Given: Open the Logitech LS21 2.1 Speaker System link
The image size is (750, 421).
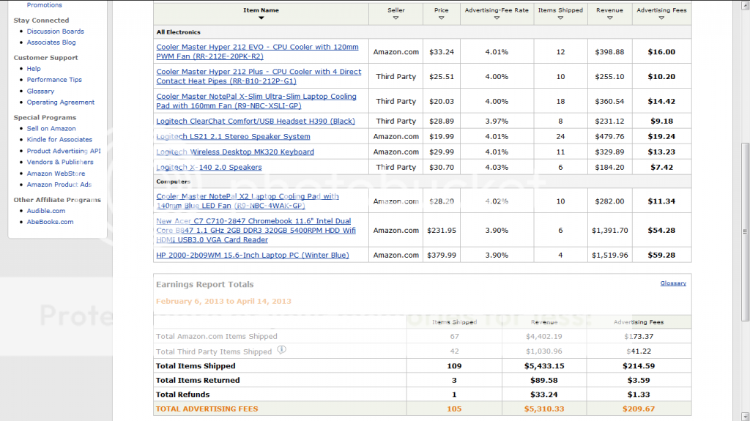Looking at the screenshot, I should tap(233, 136).
